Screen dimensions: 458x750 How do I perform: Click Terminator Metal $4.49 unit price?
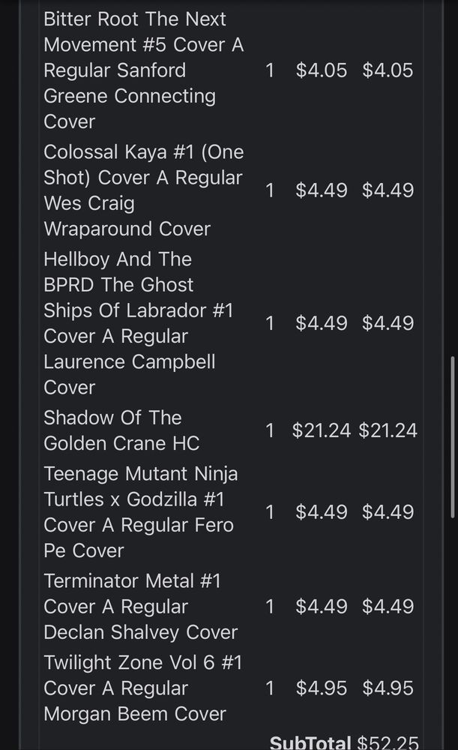coord(321,606)
